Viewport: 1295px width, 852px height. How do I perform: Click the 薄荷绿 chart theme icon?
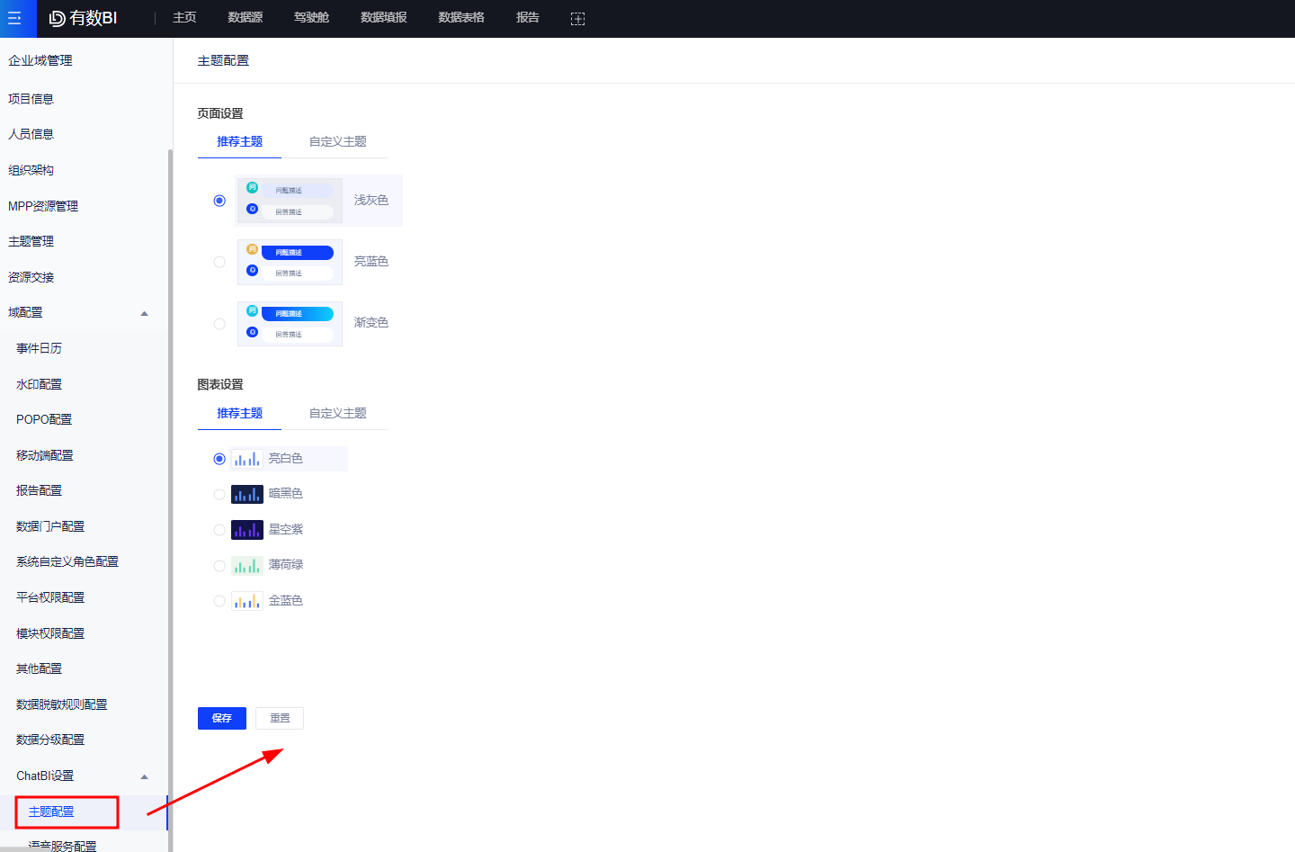(x=246, y=566)
